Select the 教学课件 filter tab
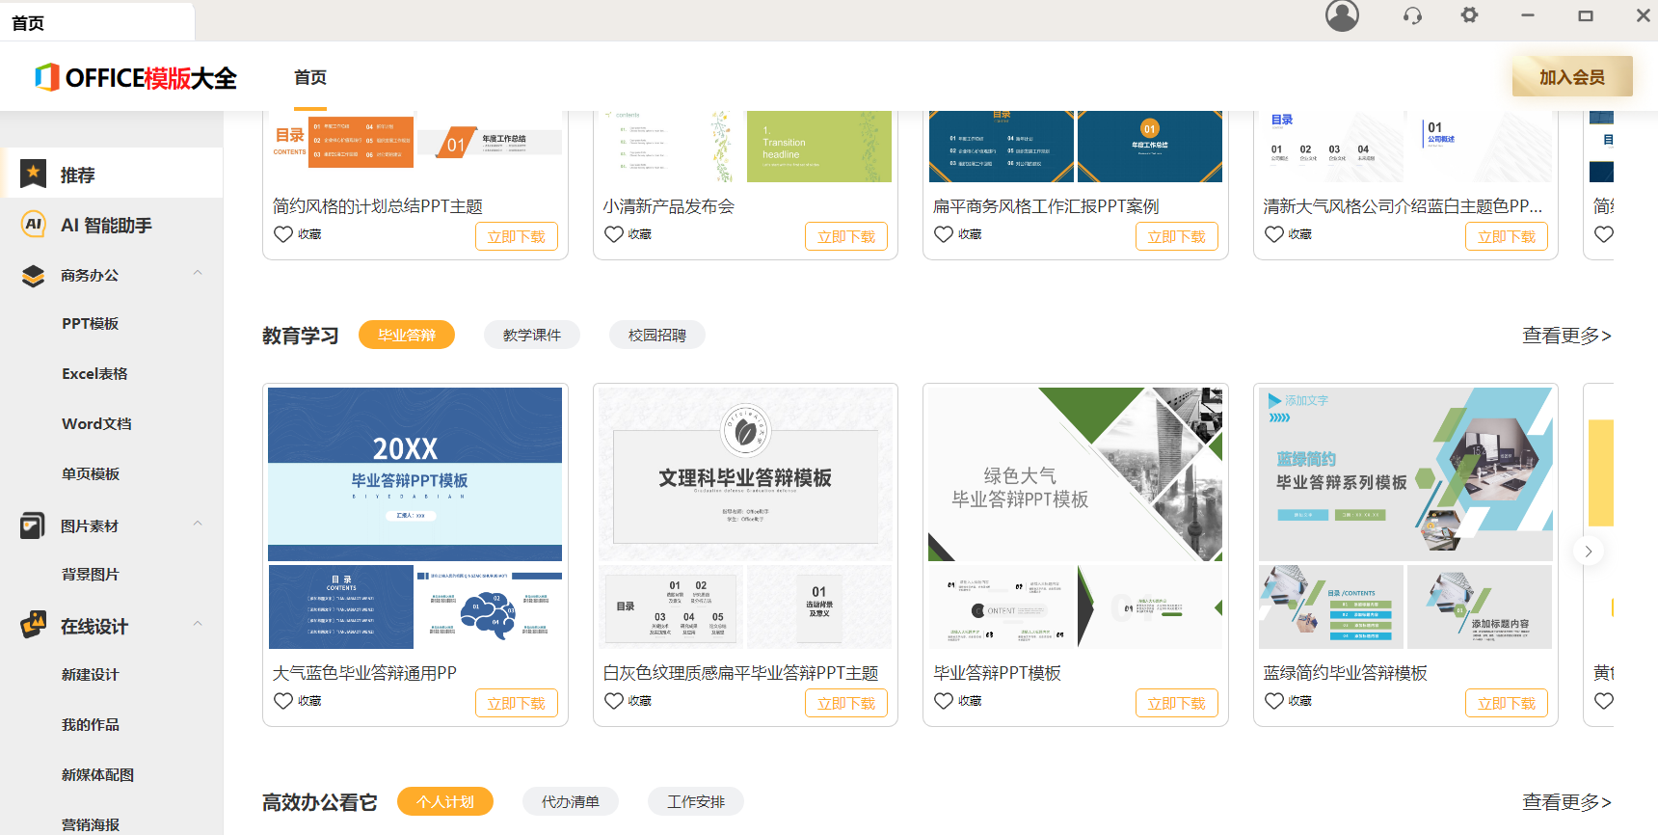1658x835 pixels. click(x=532, y=335)
